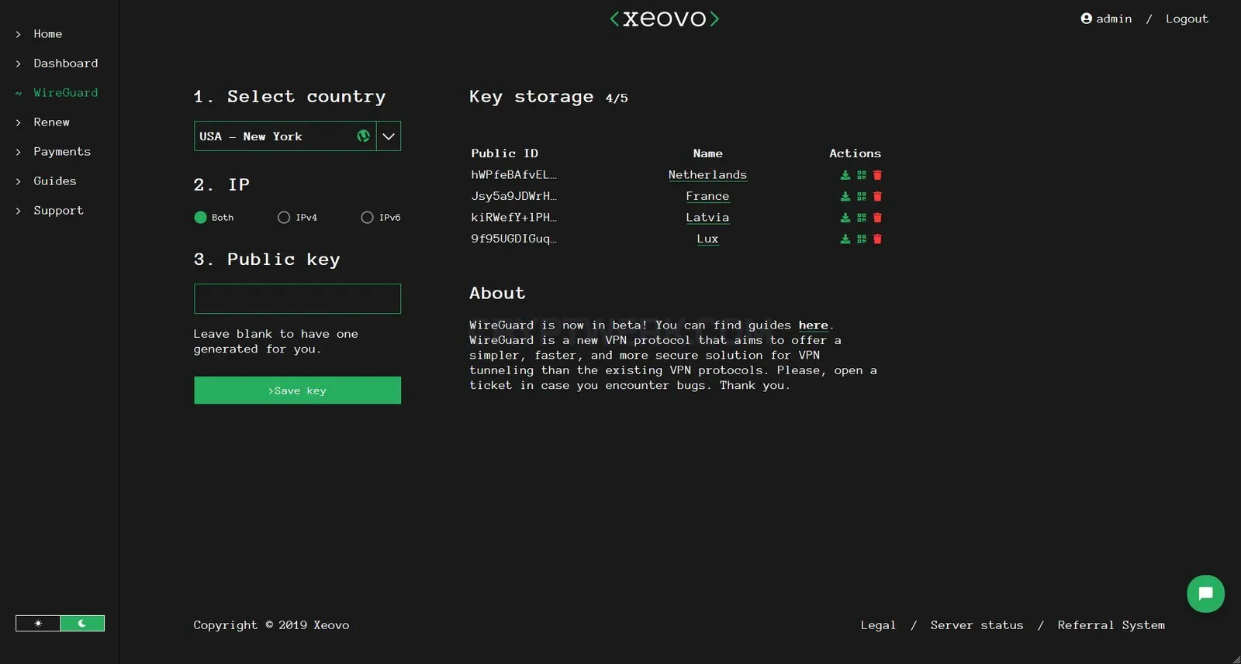Open the Legal footer link
The image size is (1241, 664).
coord(878,625)
